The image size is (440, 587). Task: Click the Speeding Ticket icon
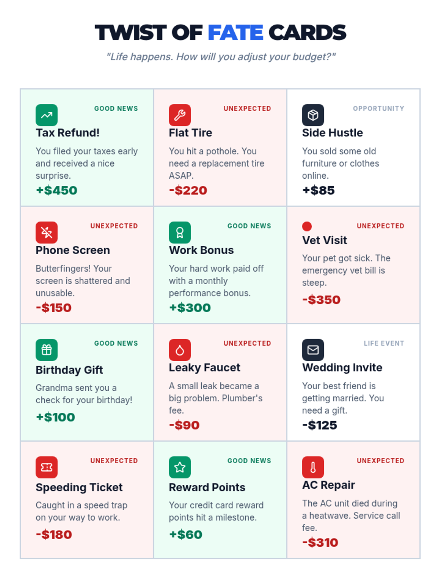(47, 467)
